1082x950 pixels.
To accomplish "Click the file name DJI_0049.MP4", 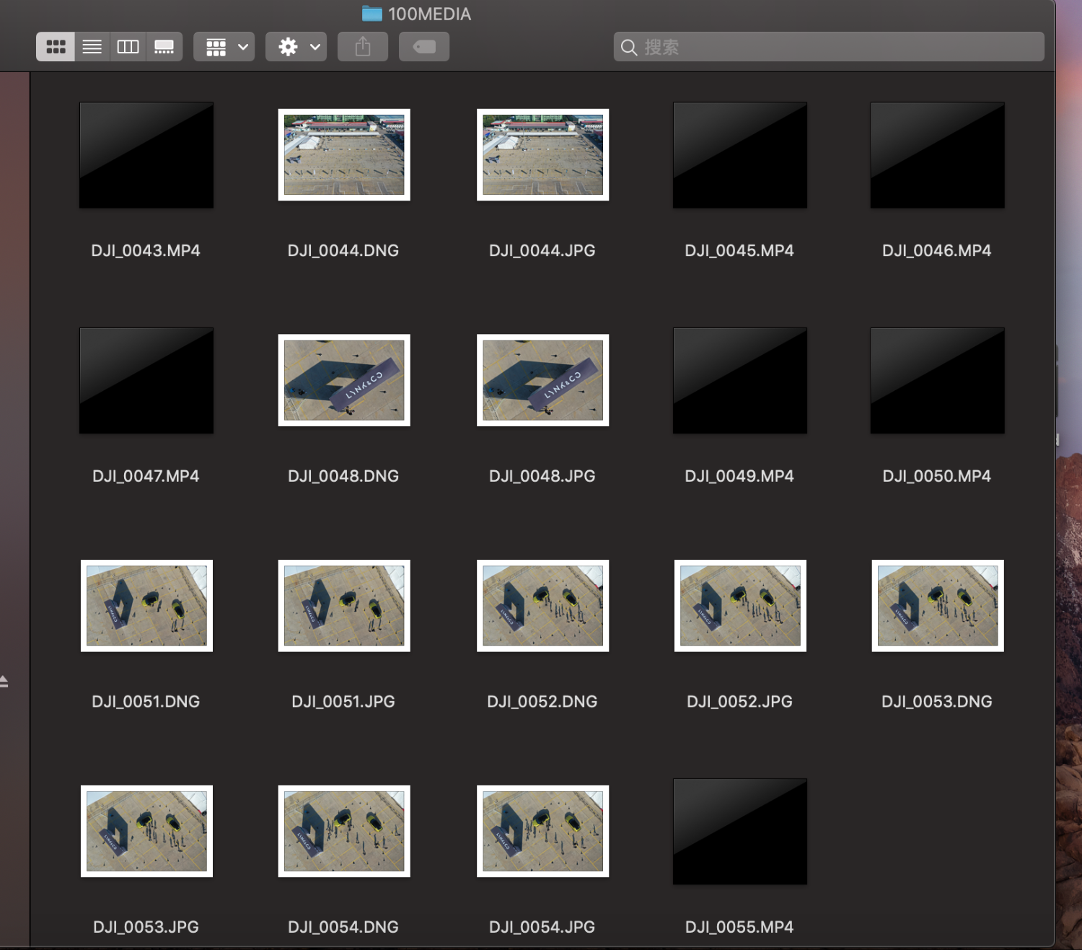I will 739,476.
